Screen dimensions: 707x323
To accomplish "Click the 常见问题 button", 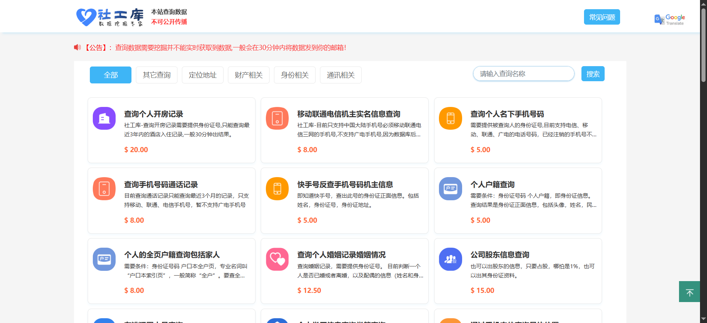I will click(x=602, y=17).
